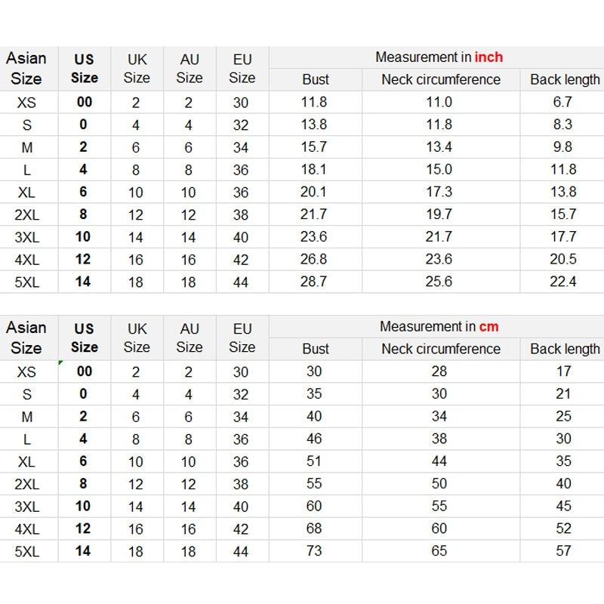Click EU Size header in inch table
The height and width of the screenshot is (604, 604).
point(242,68)
